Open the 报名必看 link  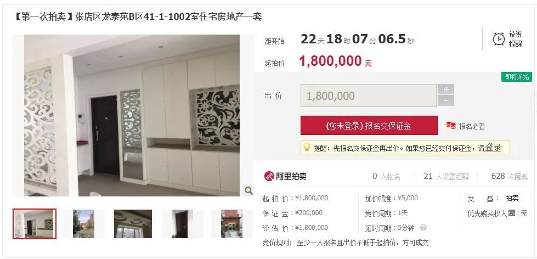pos(472,126)
